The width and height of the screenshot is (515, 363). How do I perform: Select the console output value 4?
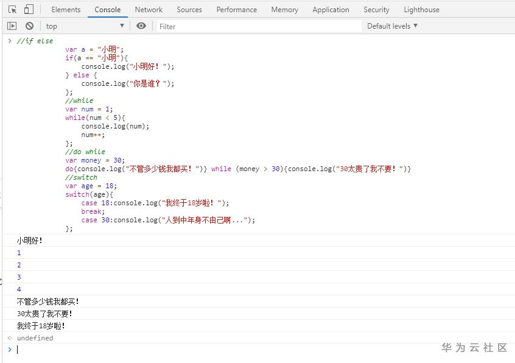[x=19, y=289]
